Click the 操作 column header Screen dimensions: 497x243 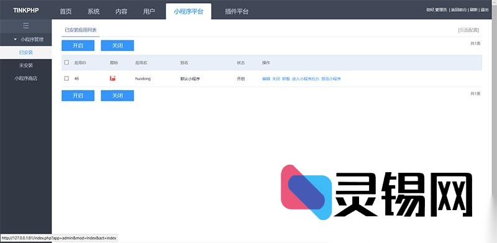(x=266, y=63)
